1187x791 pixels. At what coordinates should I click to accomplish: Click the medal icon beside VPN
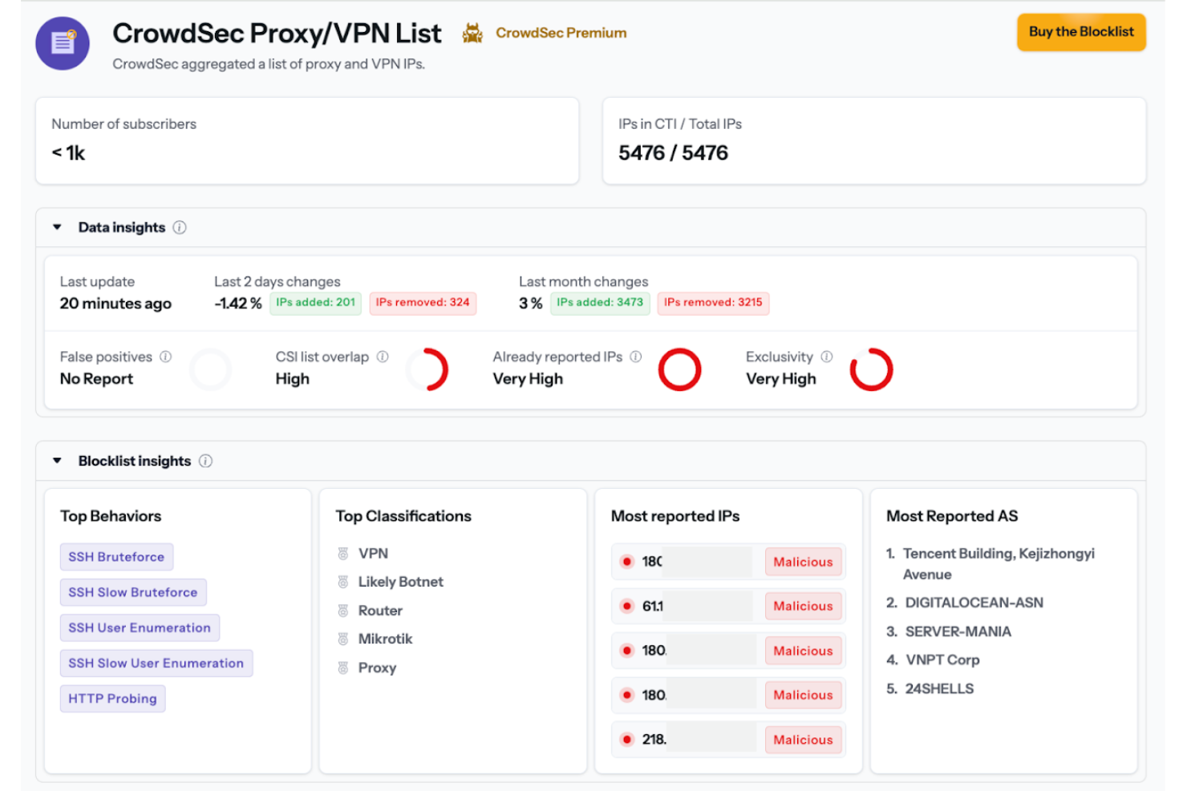click(x=343, y=554)
